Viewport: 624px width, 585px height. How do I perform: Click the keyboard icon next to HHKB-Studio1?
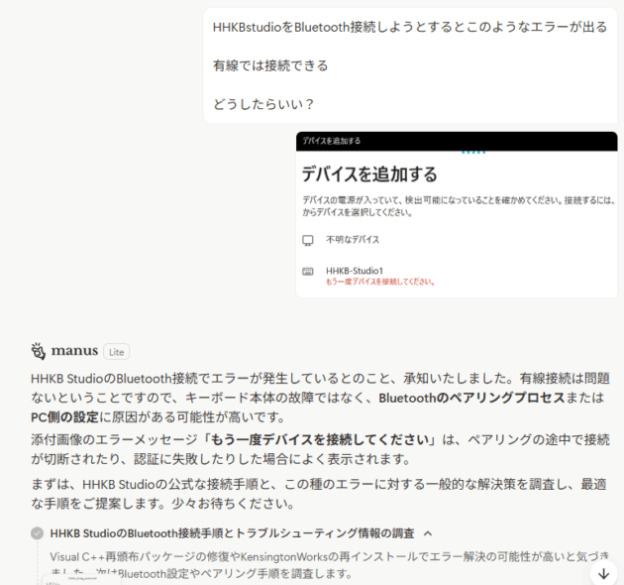click(x=308, y=271)
